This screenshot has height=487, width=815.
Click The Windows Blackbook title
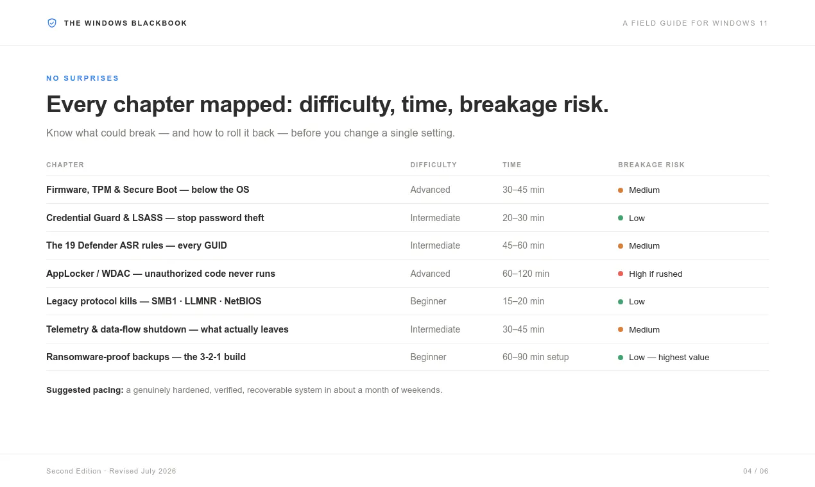click(x=126, y=23)
